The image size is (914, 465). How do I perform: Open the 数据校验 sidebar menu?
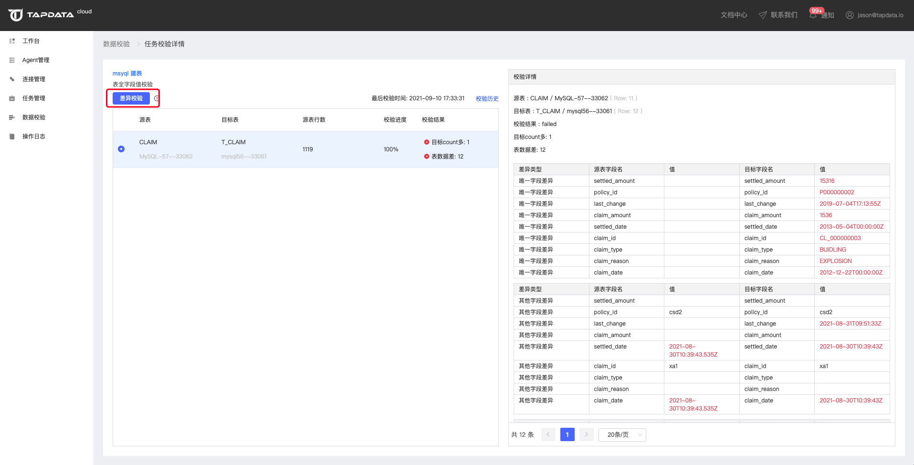click(x=33, y=117)
